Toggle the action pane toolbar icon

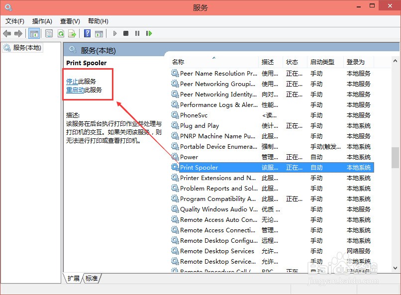99,33
